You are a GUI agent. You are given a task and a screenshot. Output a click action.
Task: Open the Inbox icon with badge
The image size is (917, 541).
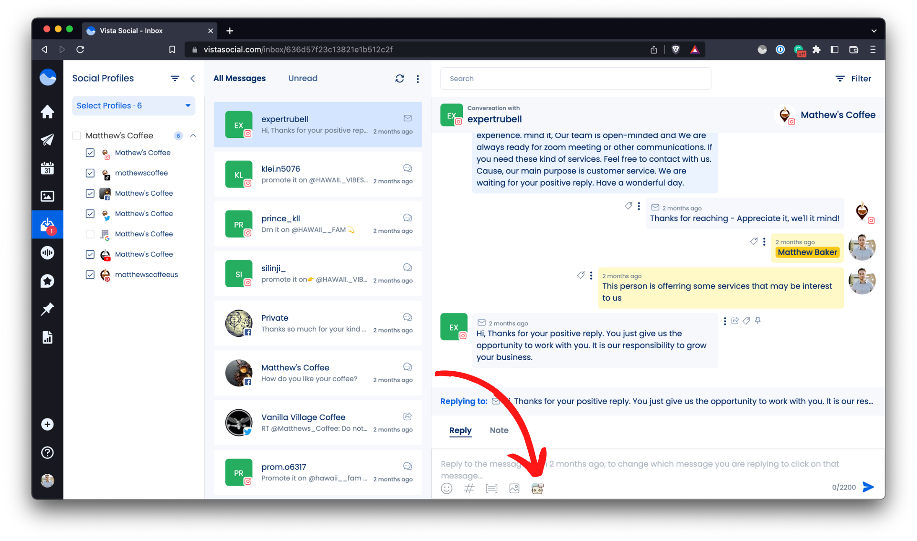47,224
